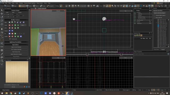Image resolution: width=170 pixels, height=95 pixels.
Task: Click the first red Scale texture icon
Action: click(x=10, y=25)
